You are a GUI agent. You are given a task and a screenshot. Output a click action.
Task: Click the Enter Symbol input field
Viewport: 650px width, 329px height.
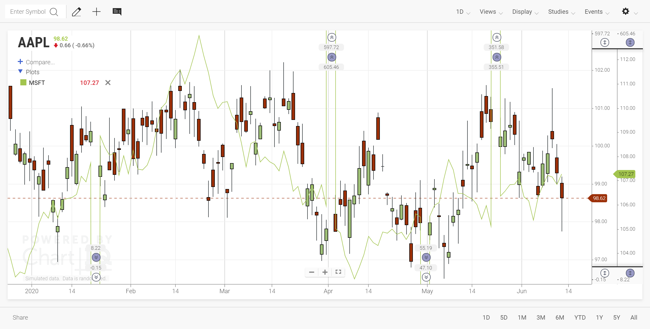click(x=28, y=12)
